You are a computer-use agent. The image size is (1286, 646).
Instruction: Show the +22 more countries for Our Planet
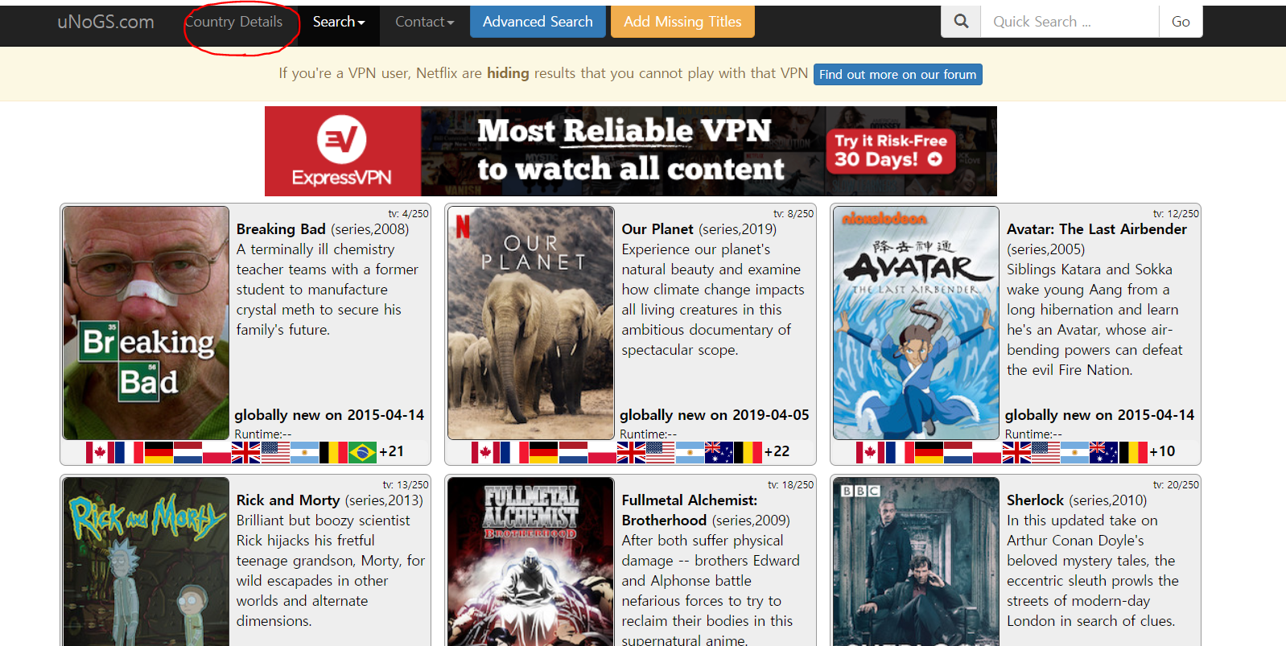coord(777,452)
